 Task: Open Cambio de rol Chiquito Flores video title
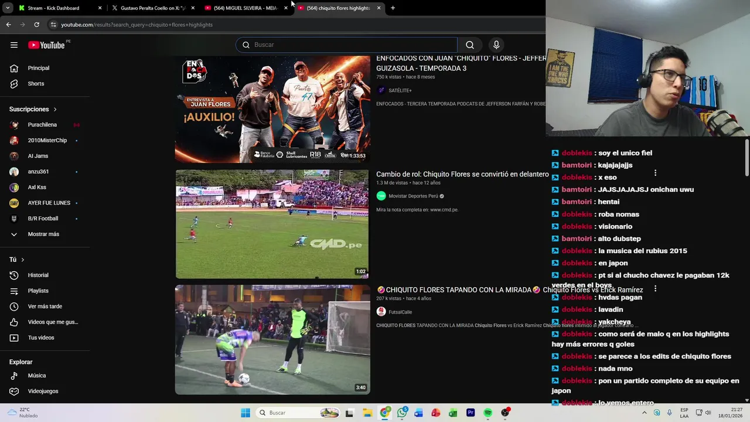[462, 174]
